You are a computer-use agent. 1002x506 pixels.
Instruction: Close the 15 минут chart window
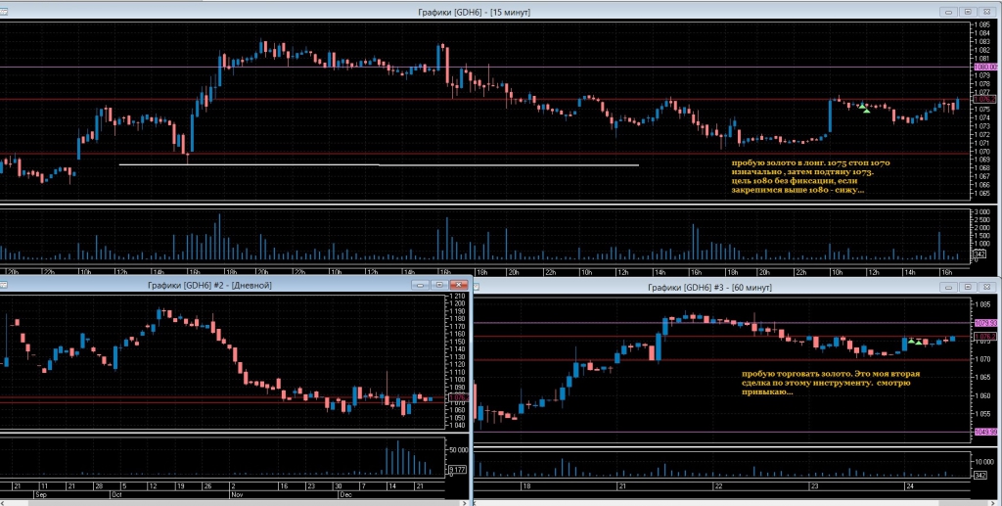[x=985, y=11]
